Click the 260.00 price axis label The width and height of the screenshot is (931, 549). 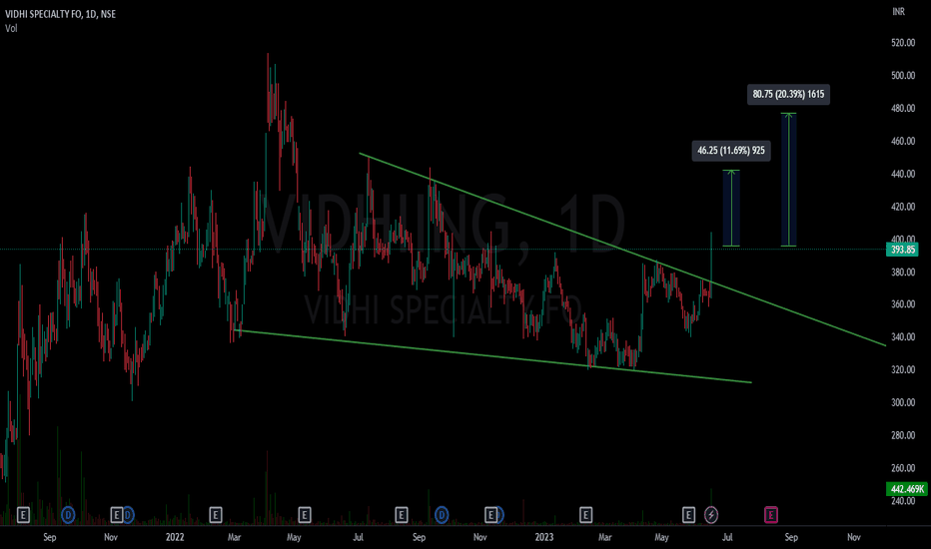[x=903, y=468]
